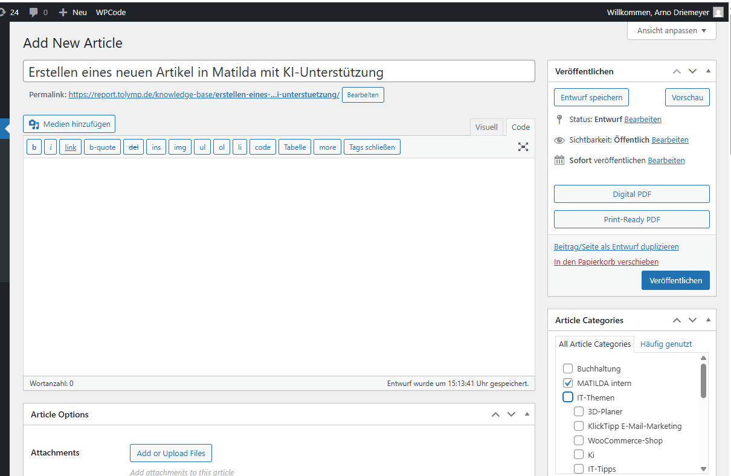Uncheck the MATILDA intern category
This screenshot has width=731, height=476.
pyautogui.click(x=568, y=383)
